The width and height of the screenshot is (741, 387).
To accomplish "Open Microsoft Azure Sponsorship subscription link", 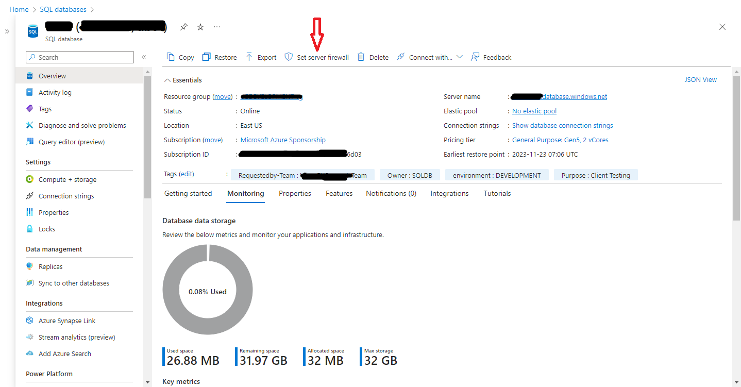I will 283,140.
